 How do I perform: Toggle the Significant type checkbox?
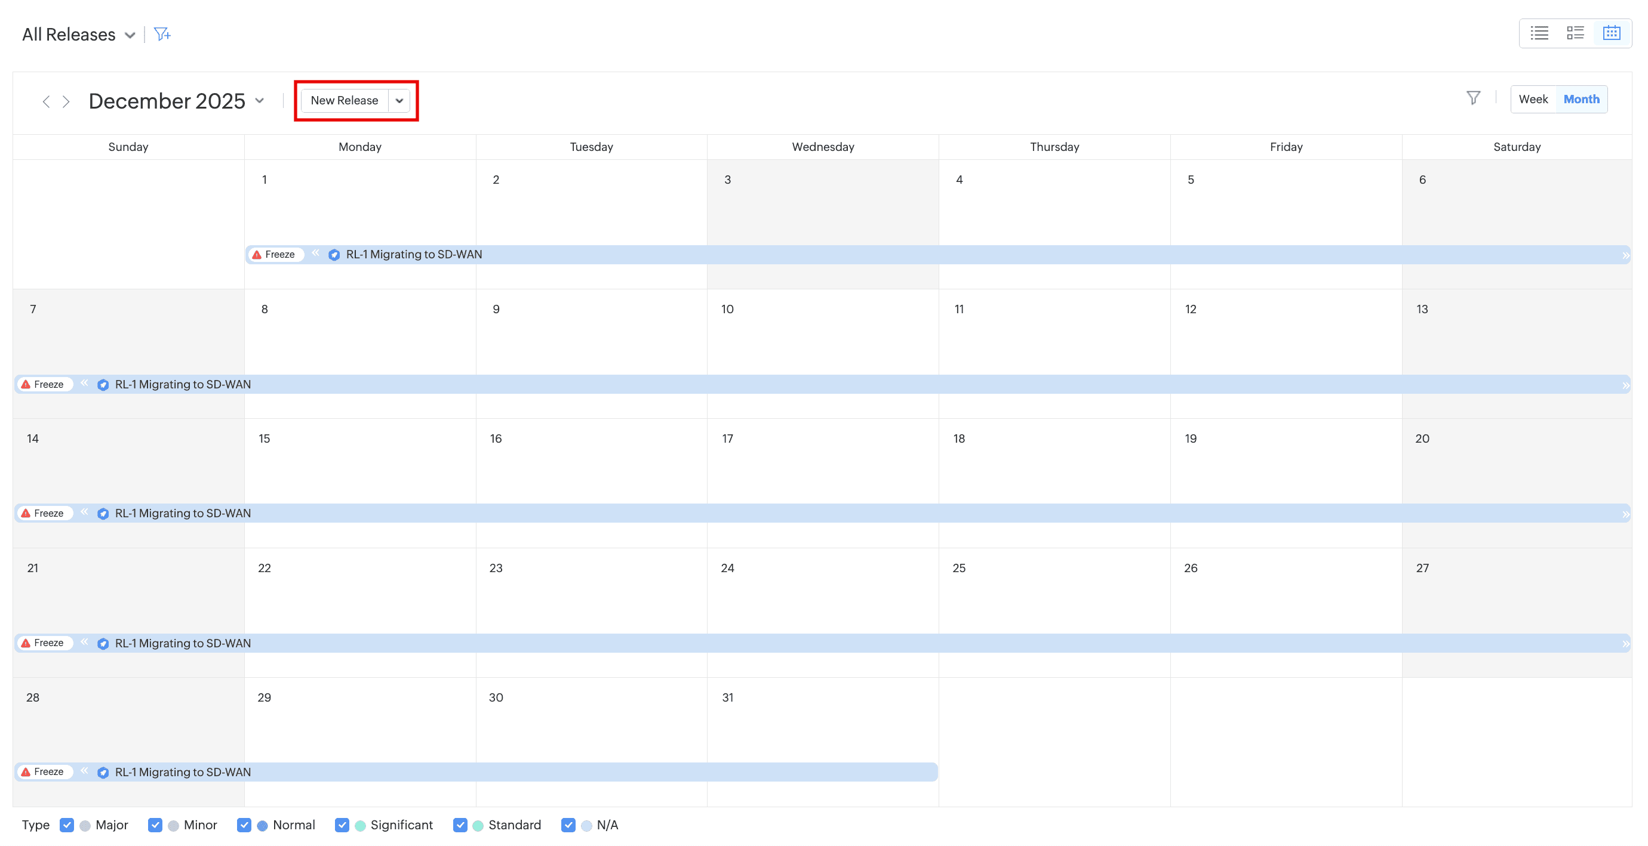tap(342, 825)
